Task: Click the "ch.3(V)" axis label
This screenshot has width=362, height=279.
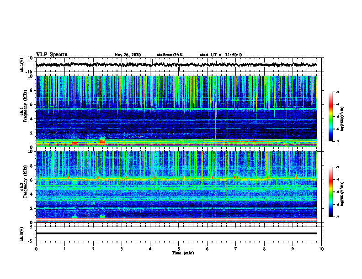Action: (x=22, y=234)
